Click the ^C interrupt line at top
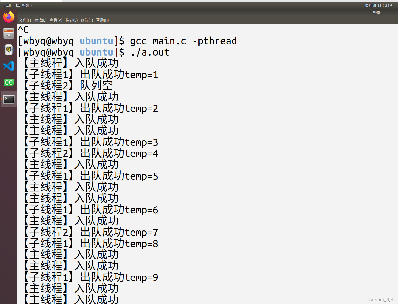This screenshot has height=304, width=398. (x=24, y=30)
